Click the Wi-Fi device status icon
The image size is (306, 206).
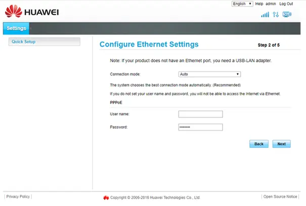pyautogui.click(x=287, y=15)
